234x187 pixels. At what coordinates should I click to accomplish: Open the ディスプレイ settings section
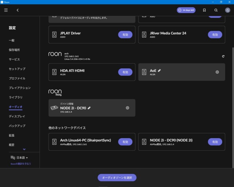(17, 116)
